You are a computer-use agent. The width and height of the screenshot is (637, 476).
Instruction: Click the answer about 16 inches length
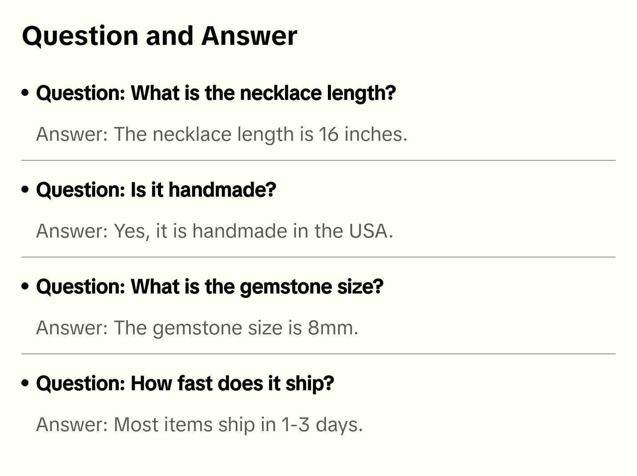pos(222,134)
